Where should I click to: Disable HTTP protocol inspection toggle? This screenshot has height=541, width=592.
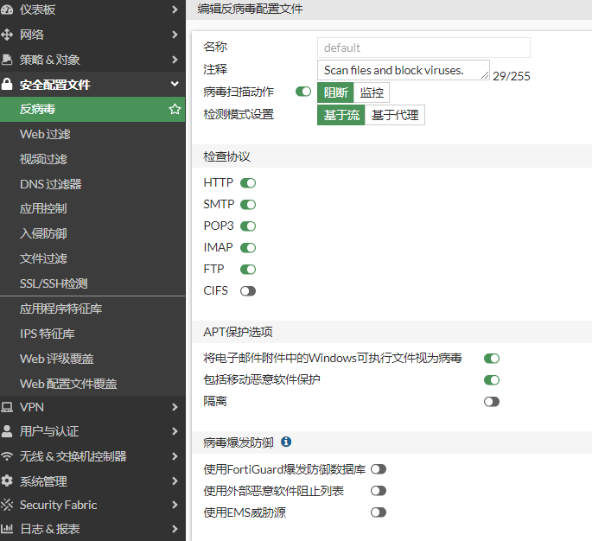(x=248, y=183)
